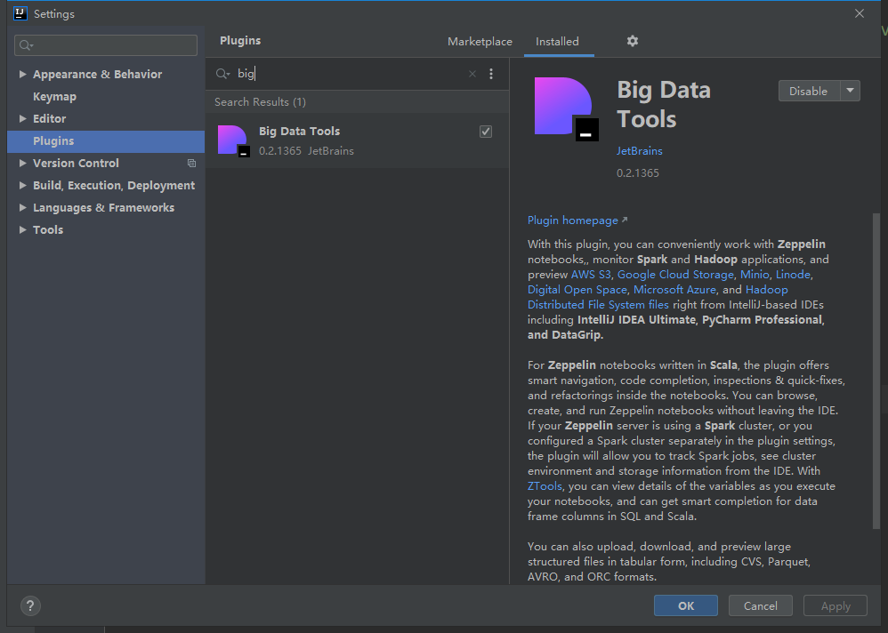Expand Appearance & Behavior section

click(x=22, y=74)
